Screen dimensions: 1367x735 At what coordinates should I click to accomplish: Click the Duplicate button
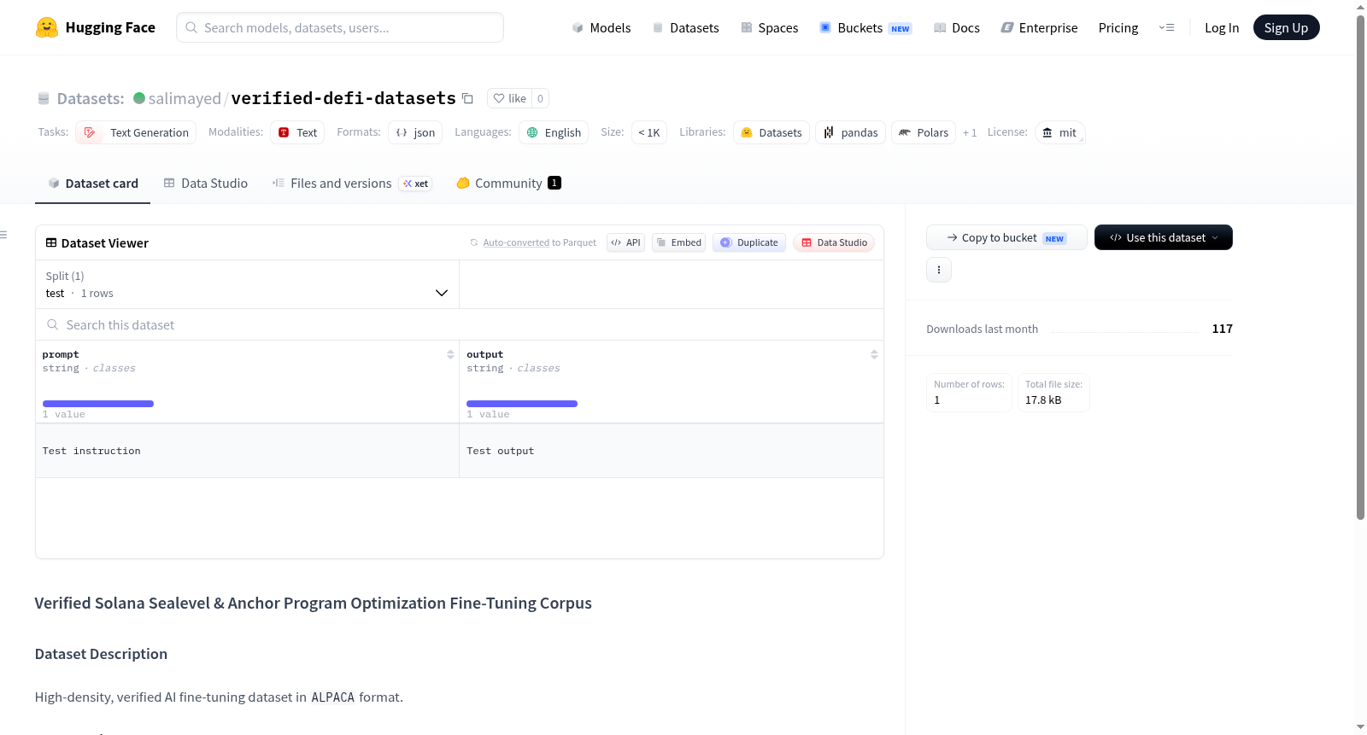749,242
